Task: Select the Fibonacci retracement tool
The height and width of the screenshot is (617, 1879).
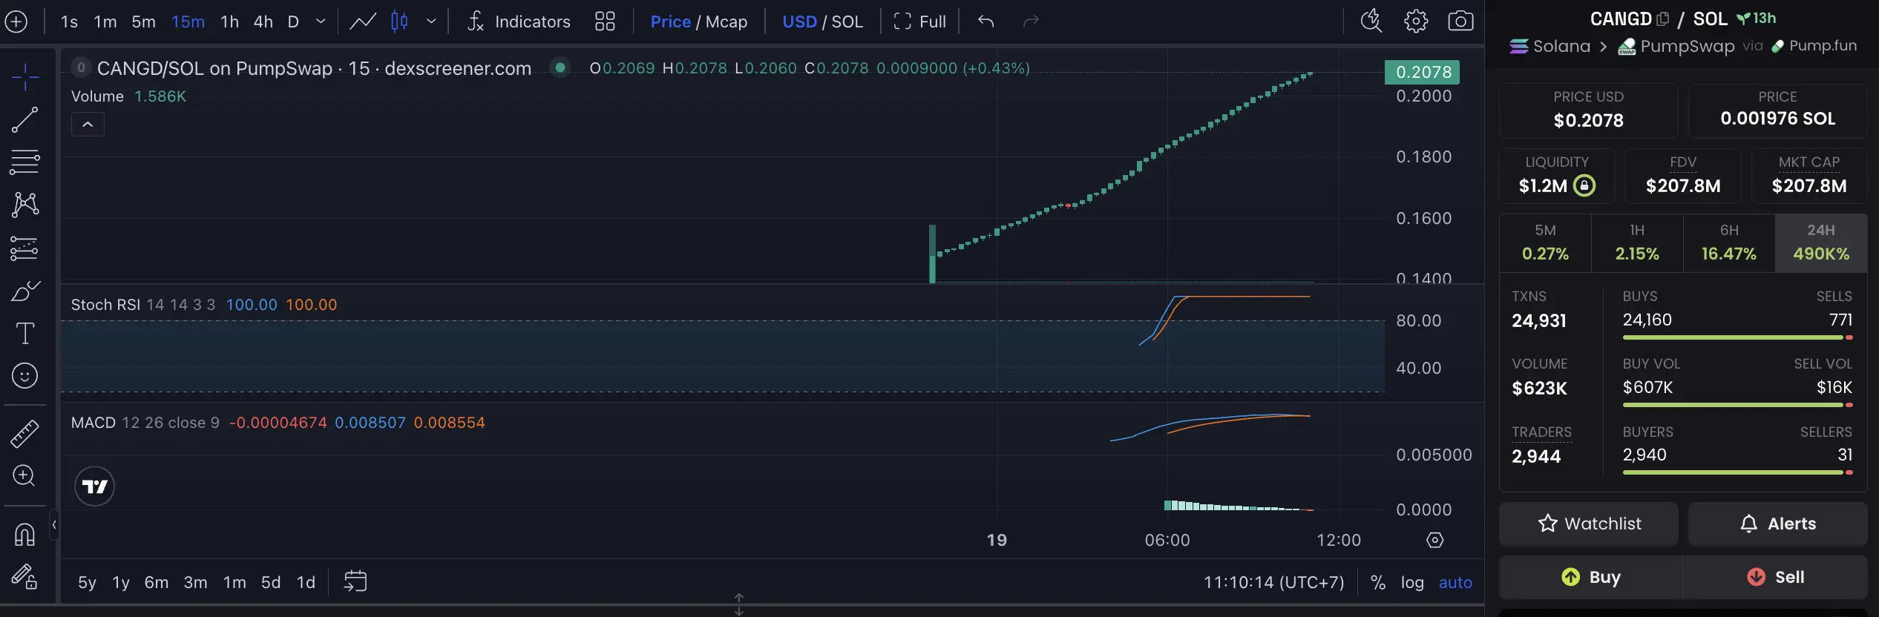Action: [x=24, y=162]
